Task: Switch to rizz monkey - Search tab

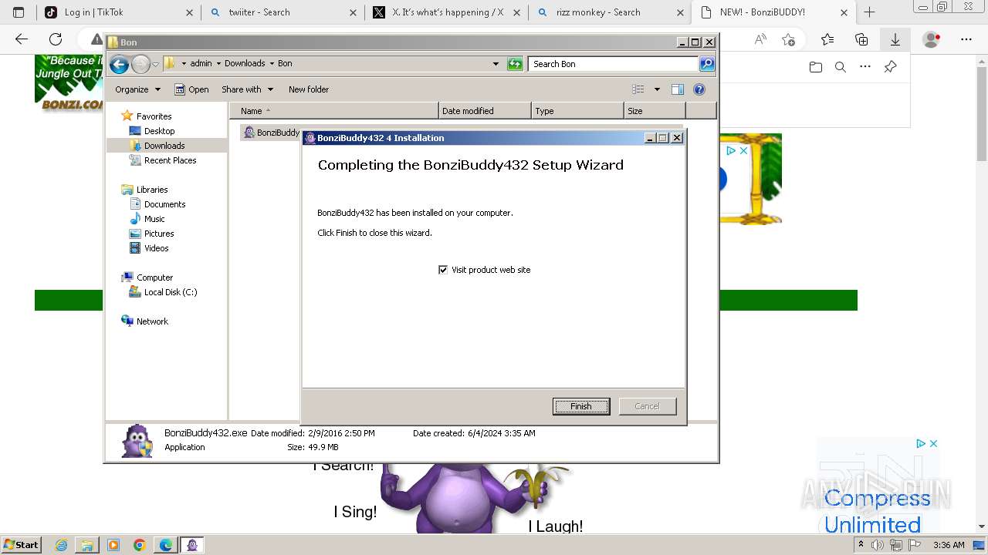Action: [x=610, y=12]
